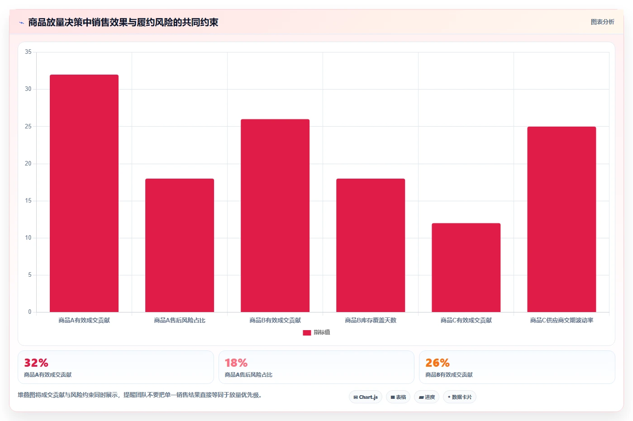Click the 图表分析 label in the header
This screenshot has height=421, width=633.
pos(602,22)
